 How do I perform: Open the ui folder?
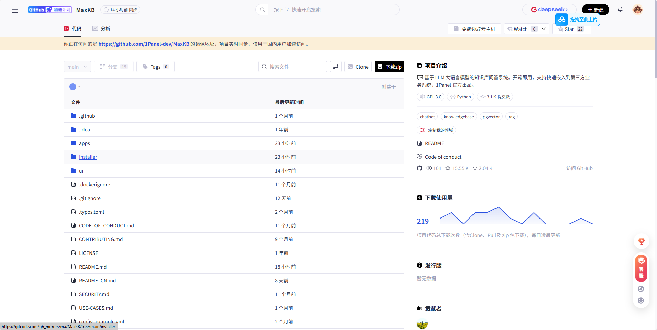(x=81, y=171)
